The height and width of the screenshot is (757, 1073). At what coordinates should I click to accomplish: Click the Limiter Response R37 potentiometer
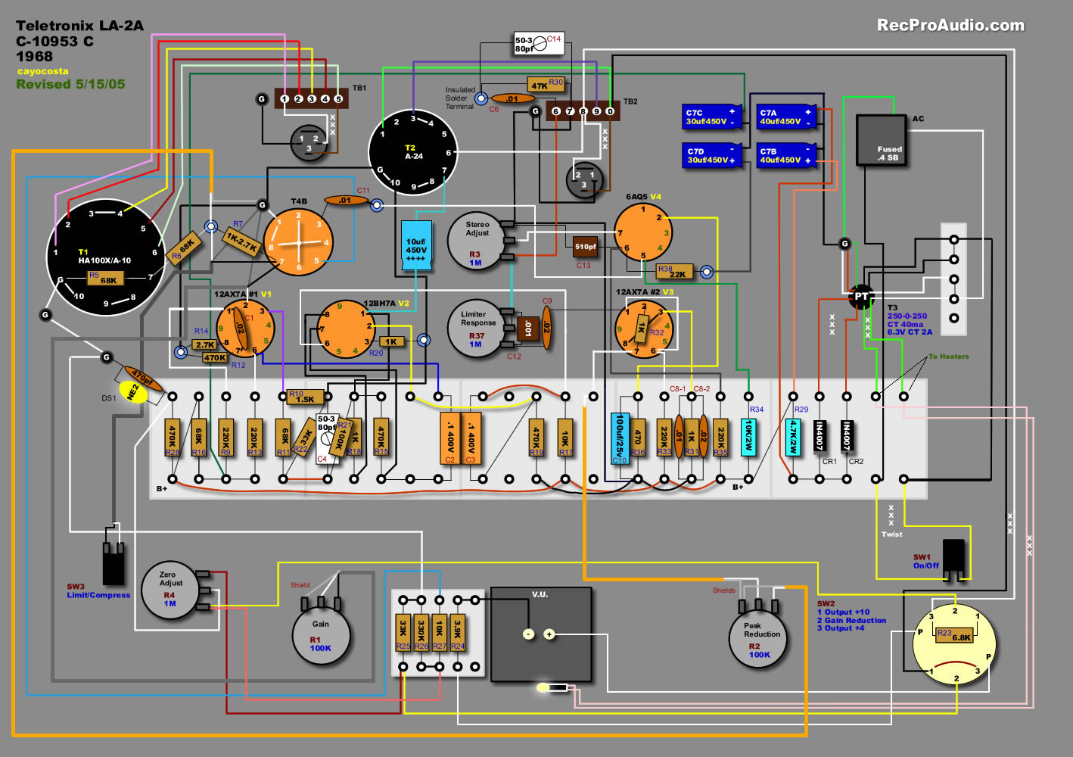pos(476,329)
